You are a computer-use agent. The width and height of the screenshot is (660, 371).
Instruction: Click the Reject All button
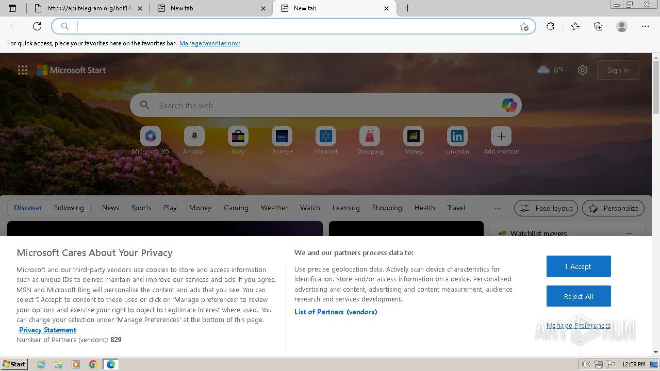tap(579, 296)
